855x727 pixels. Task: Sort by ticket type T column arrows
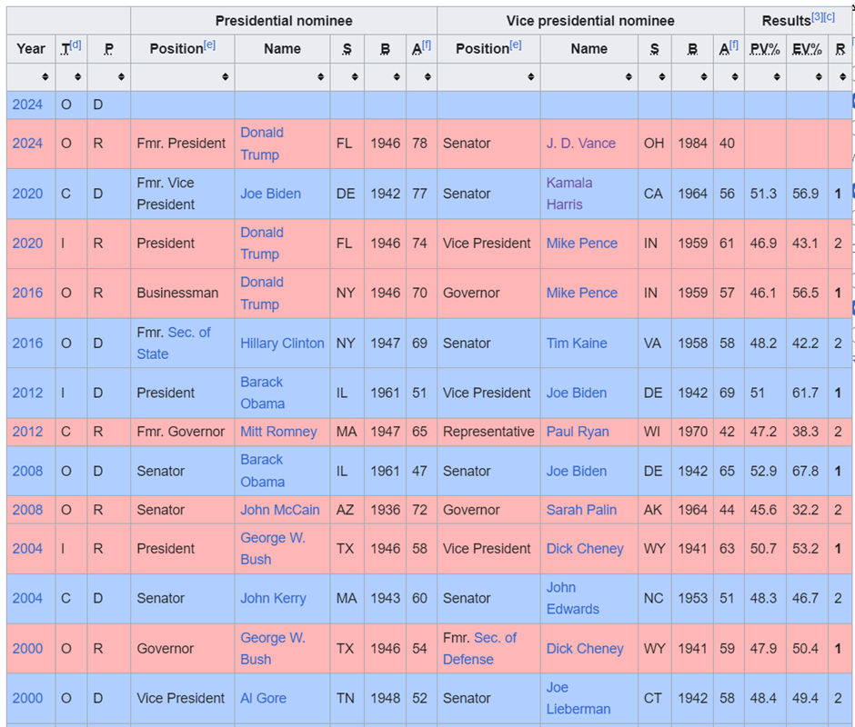[x=78, y=77]
